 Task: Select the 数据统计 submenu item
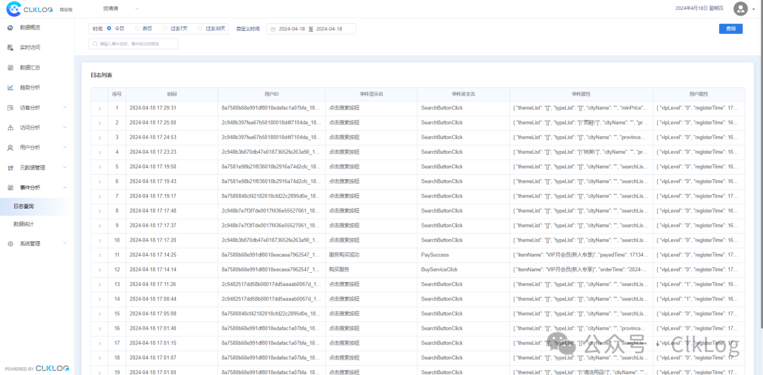[x=24, y=224]
